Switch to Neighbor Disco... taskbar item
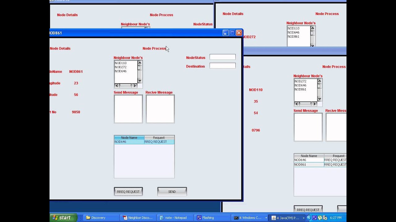396x222 pixels. click(x=138, y=218)
